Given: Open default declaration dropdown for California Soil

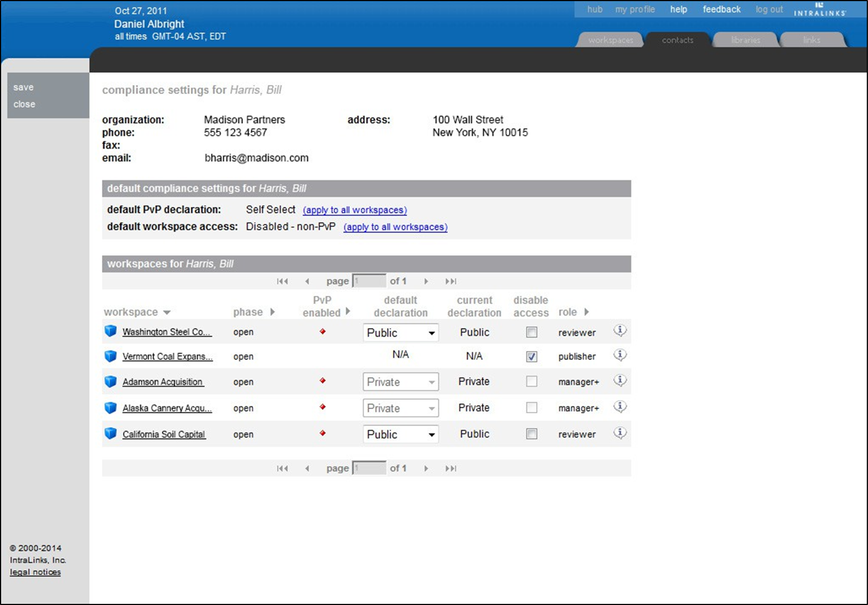Looking at the screenshot, I should click(401, 434).
